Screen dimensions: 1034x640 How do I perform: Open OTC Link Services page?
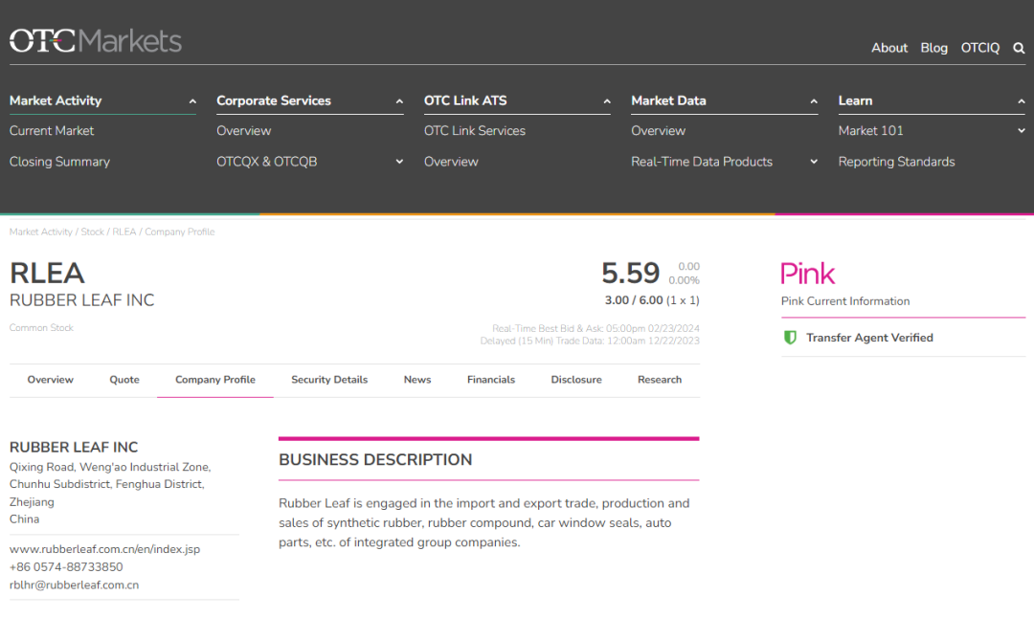tap(474, 130)
